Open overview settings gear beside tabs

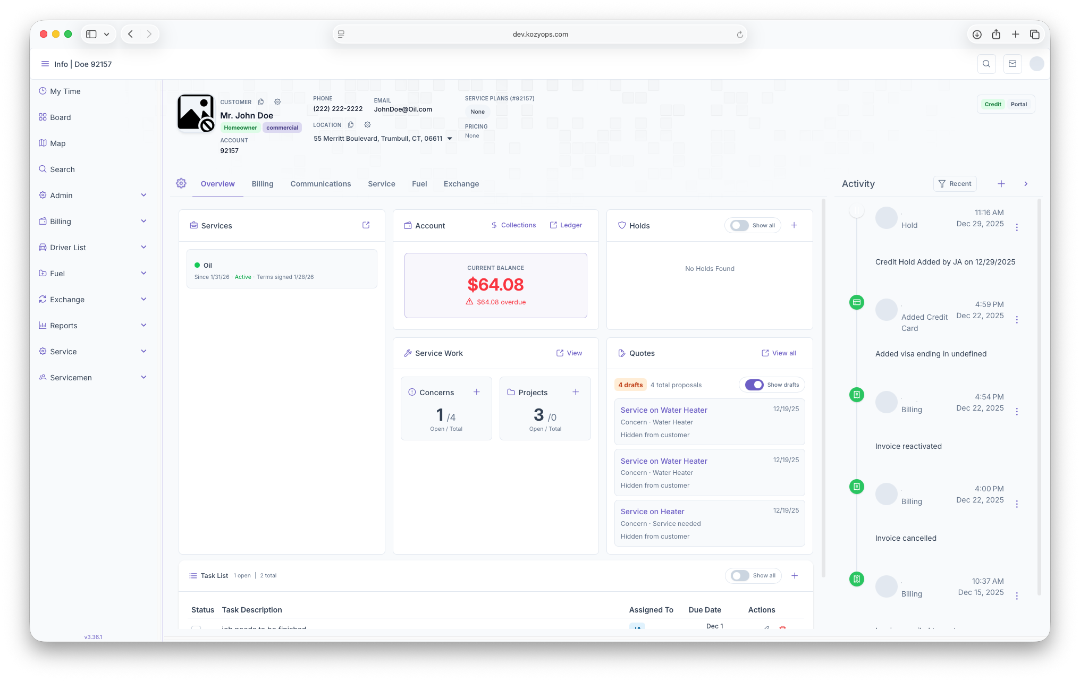[181, 183]
